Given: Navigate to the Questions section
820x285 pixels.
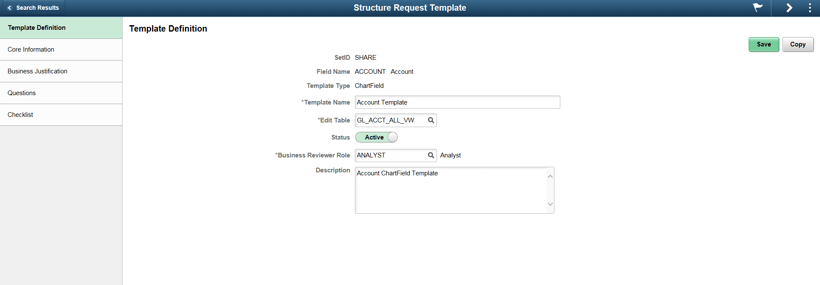Looking at the screenshot, I should tap(21, 93).
